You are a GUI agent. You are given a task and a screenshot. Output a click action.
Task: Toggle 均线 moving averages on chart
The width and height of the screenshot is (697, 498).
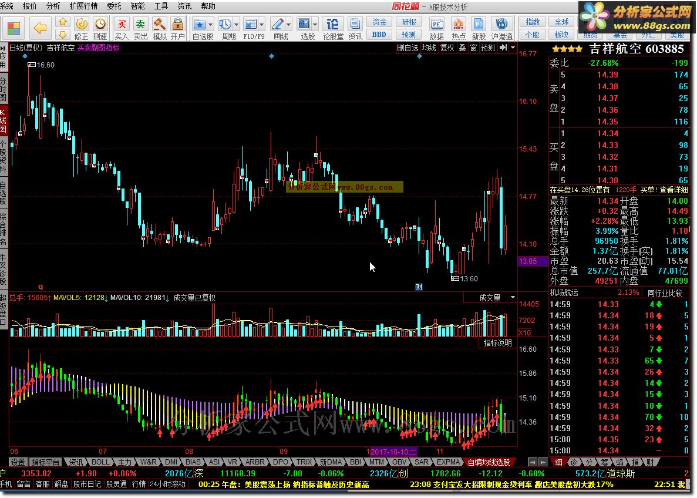[429, 48]
